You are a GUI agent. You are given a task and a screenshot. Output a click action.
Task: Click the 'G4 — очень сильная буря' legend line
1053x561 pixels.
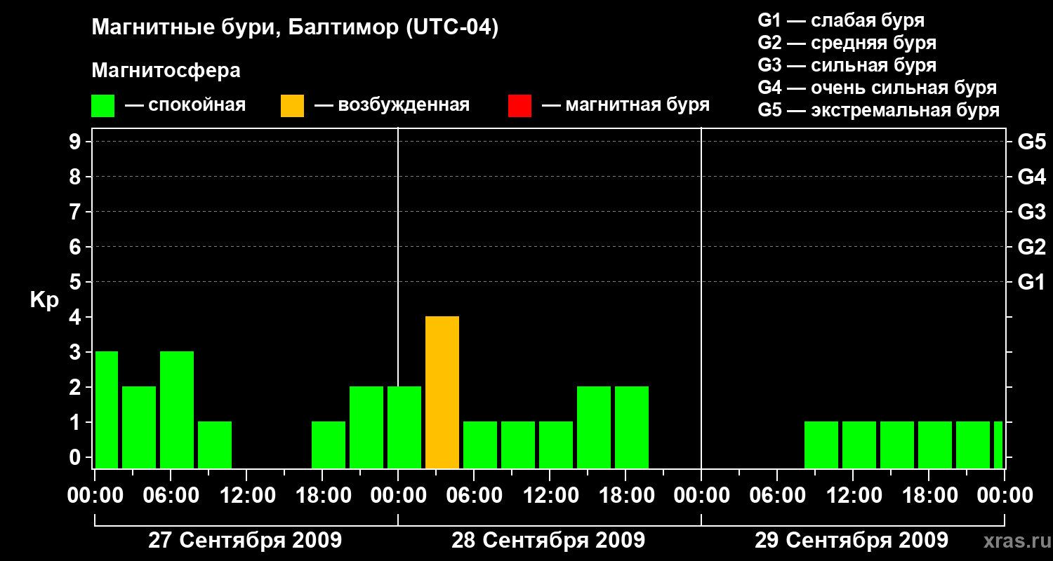coord(877,88)
